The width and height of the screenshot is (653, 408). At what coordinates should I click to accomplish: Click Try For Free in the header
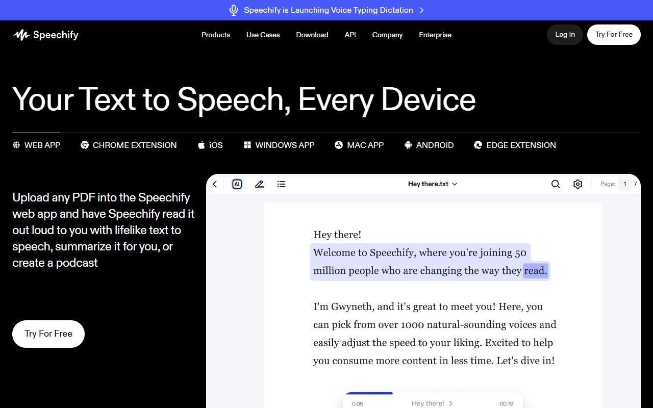(614, 35)
